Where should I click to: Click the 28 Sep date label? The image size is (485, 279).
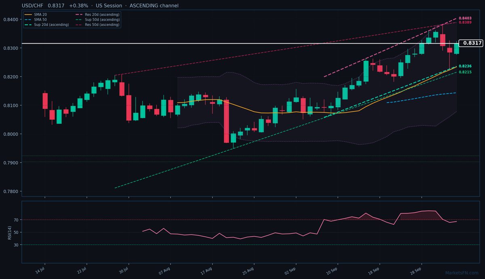point(416,271)
